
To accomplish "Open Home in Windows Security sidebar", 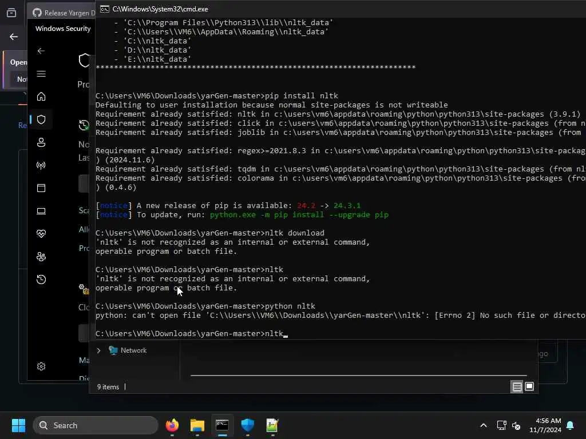I will [41, 97].
